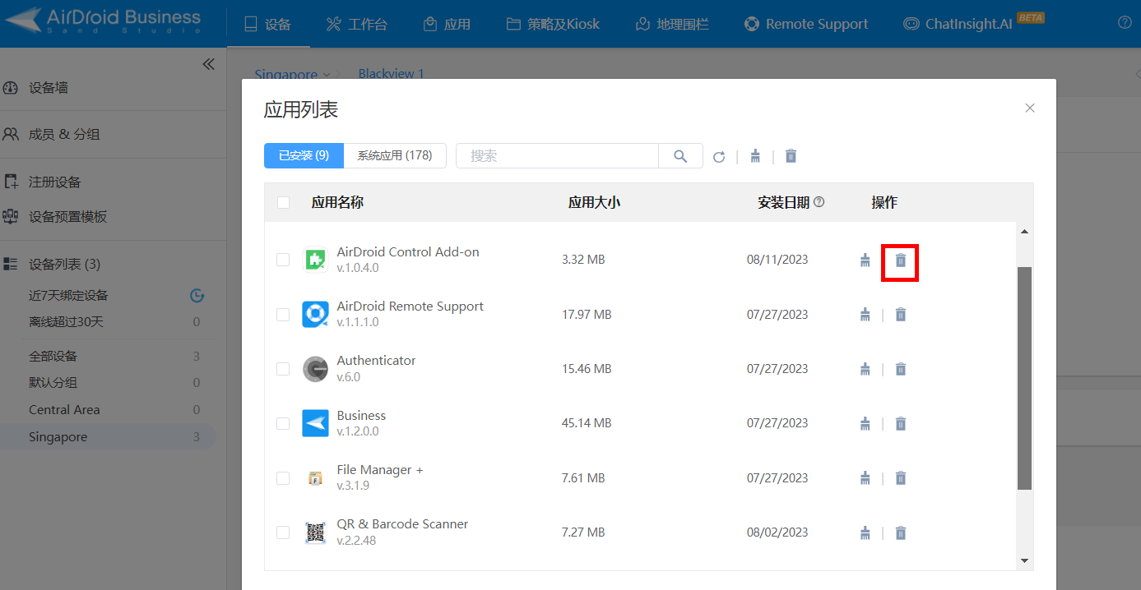Open the 设备 top menu
Screen dimensions: 1141x590
268,24
